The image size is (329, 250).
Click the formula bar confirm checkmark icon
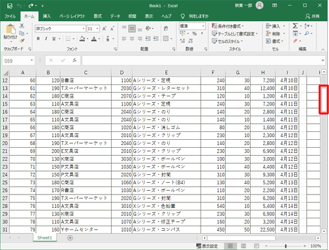coord(63,60)
